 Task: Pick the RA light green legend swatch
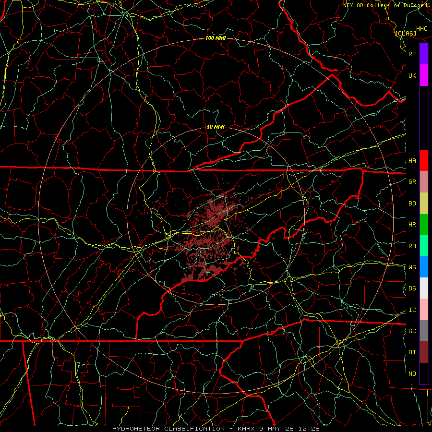(424, 246)
